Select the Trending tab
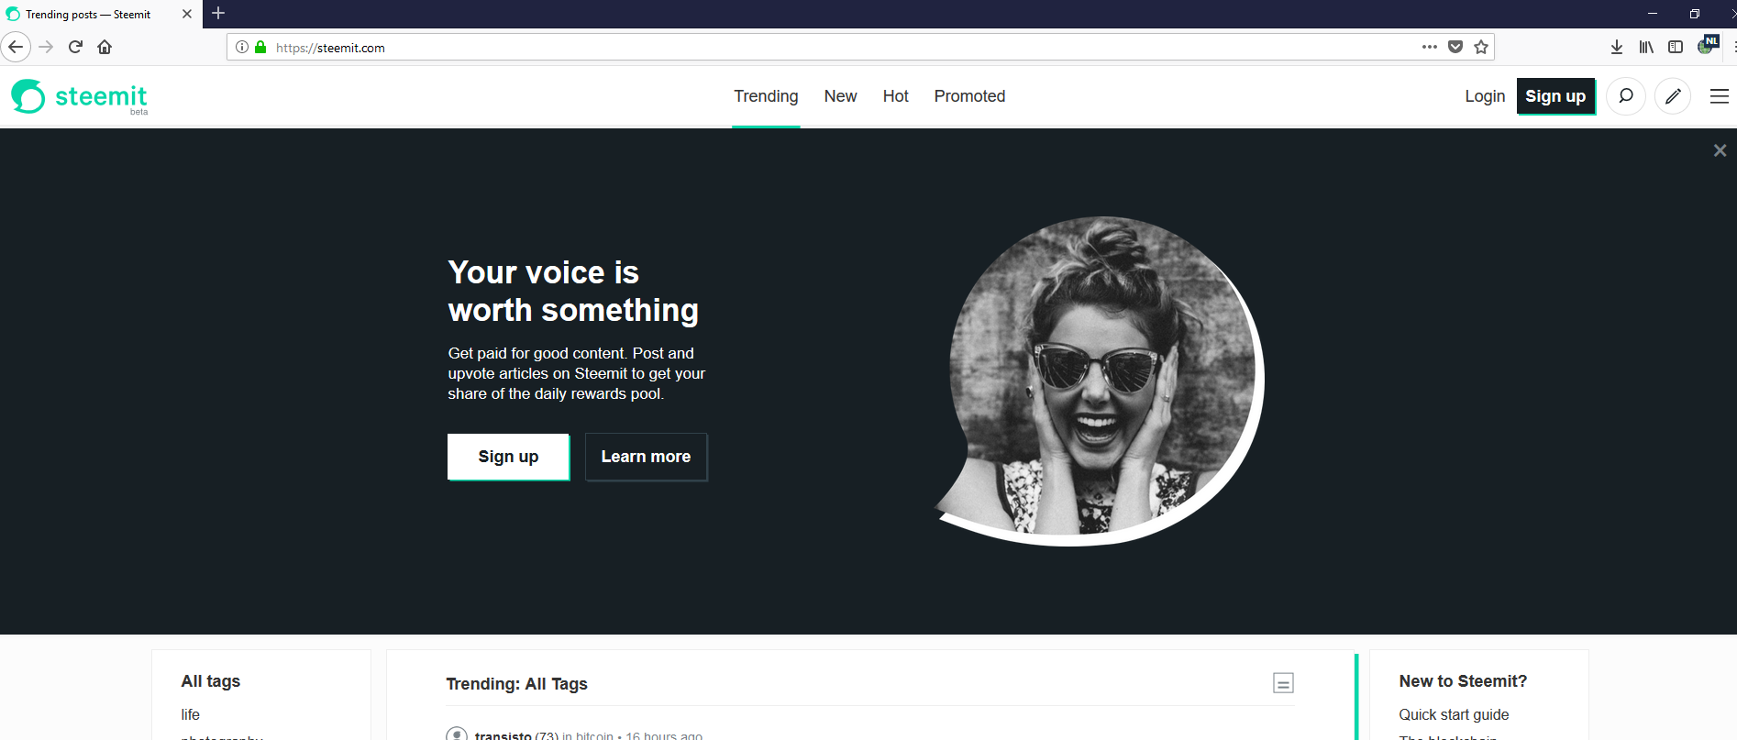Viewport: 1737px width, 740px height. point(766,96)
